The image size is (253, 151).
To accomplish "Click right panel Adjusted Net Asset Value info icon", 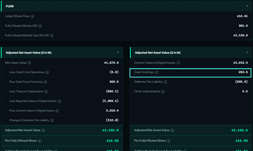I will [172, 131].
